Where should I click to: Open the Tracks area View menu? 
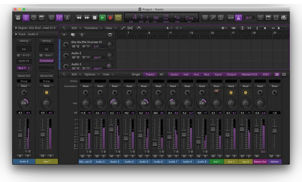pos(111,28)
